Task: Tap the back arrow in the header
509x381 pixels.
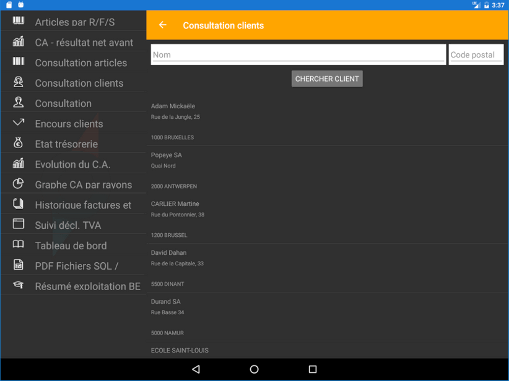Action: click(x=163, y=25)
